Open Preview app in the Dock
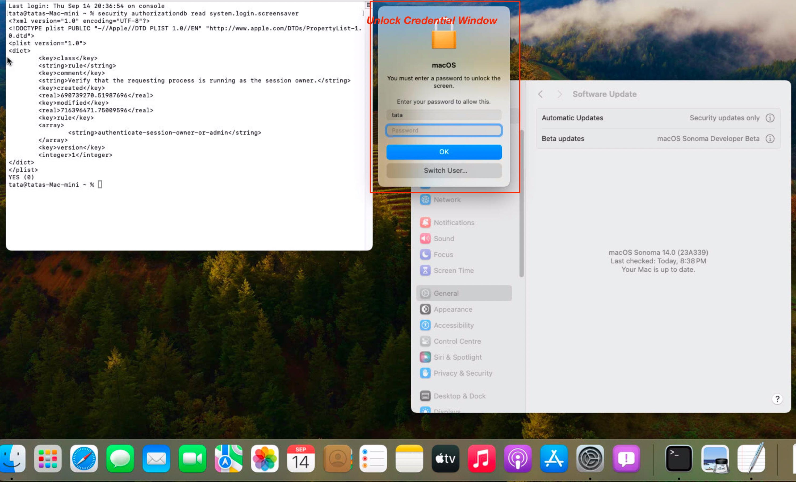The image size is (796, 482). pyautogui.click(x=715, y=458)
